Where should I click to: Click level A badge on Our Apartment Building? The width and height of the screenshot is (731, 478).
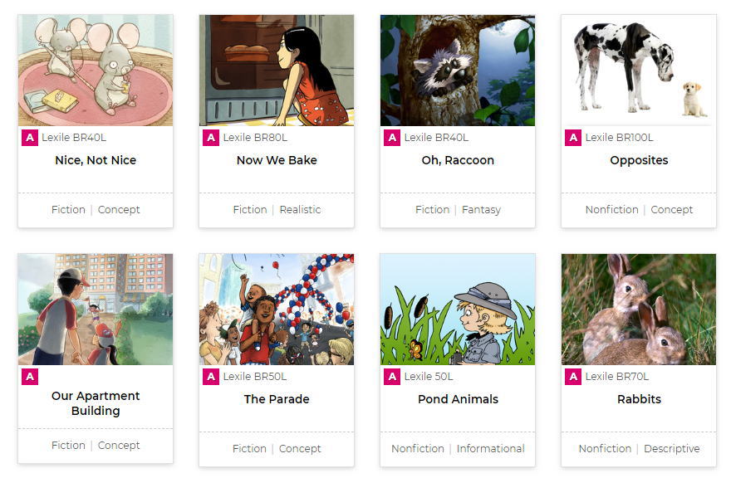pos(30,377)
